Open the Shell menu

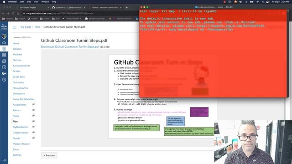(22, 2)
